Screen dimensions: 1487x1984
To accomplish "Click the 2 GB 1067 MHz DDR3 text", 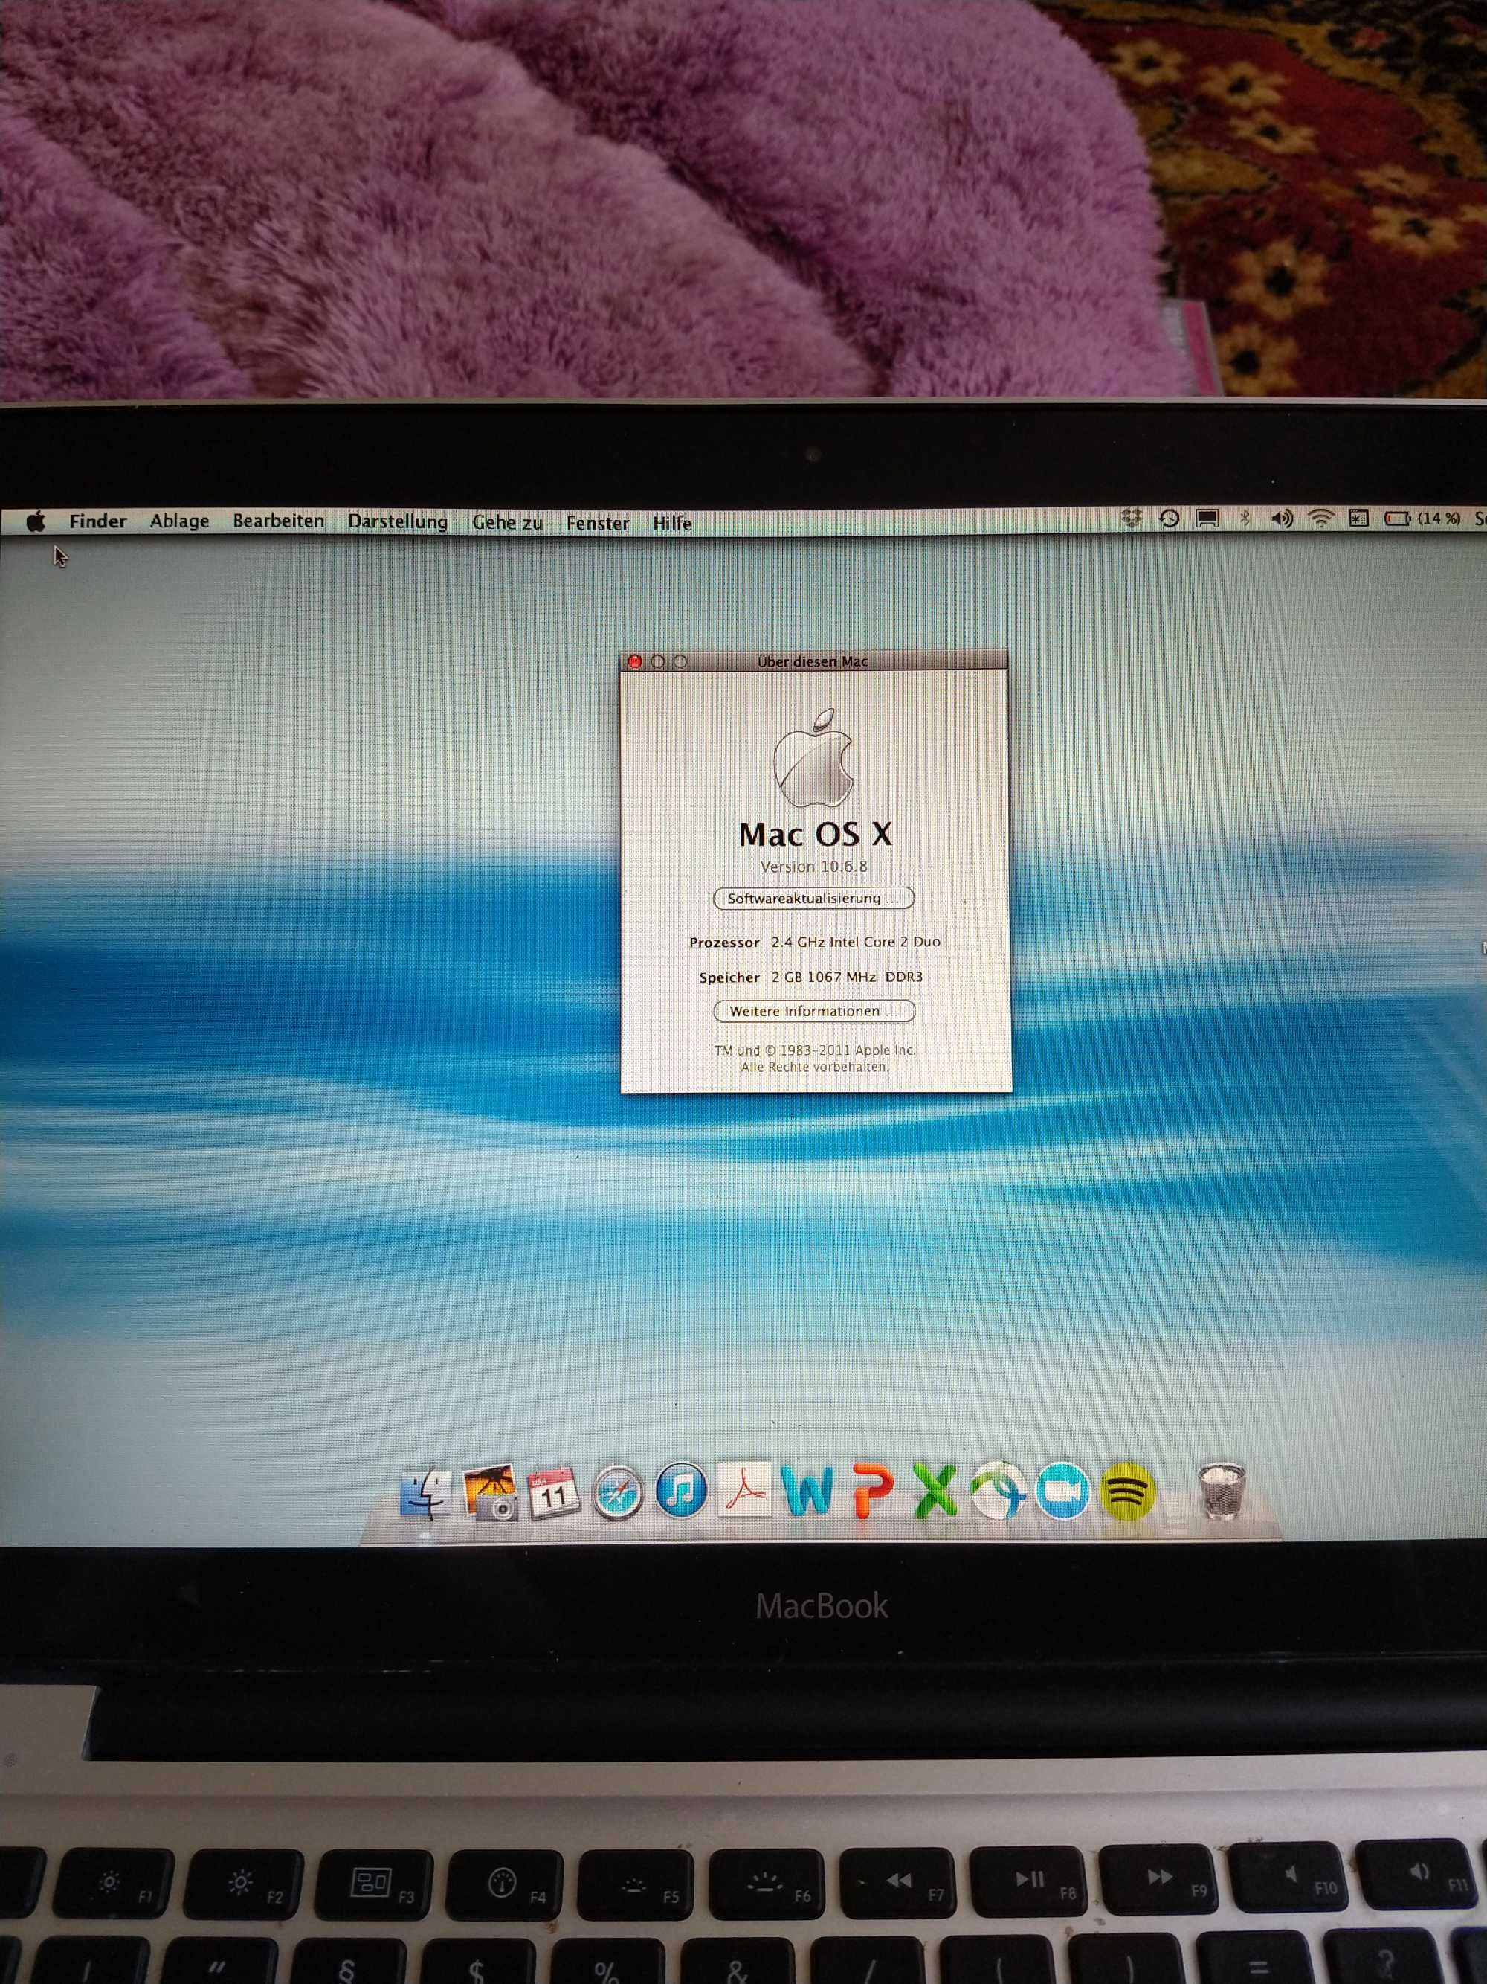I will (847, 977).
